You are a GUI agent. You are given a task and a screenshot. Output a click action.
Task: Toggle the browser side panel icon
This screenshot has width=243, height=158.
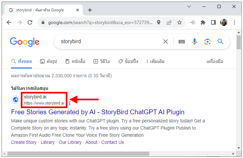click(213, 23)
